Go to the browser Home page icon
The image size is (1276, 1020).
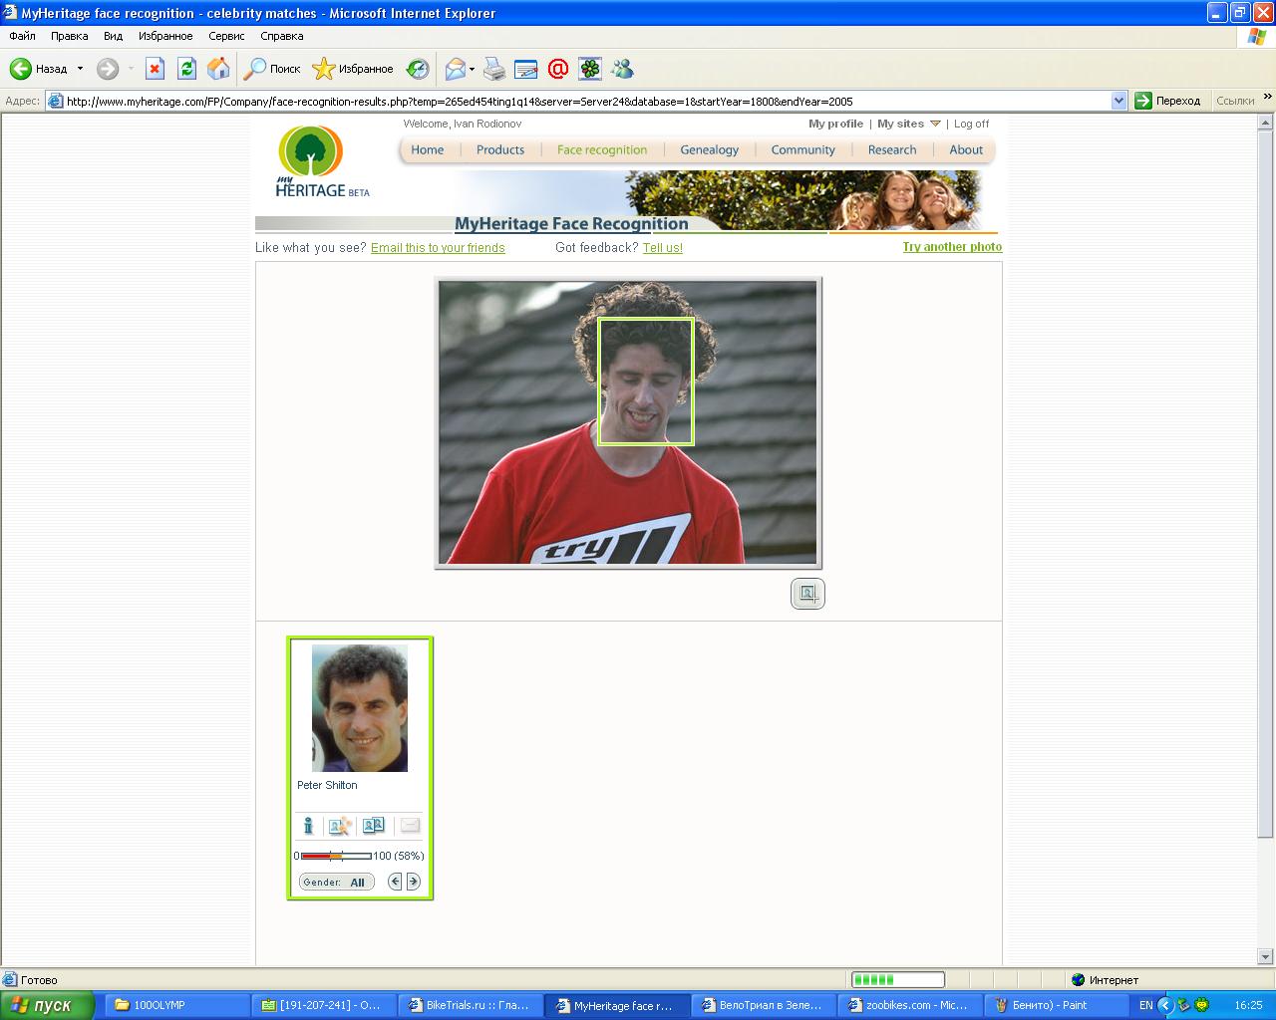218,69
